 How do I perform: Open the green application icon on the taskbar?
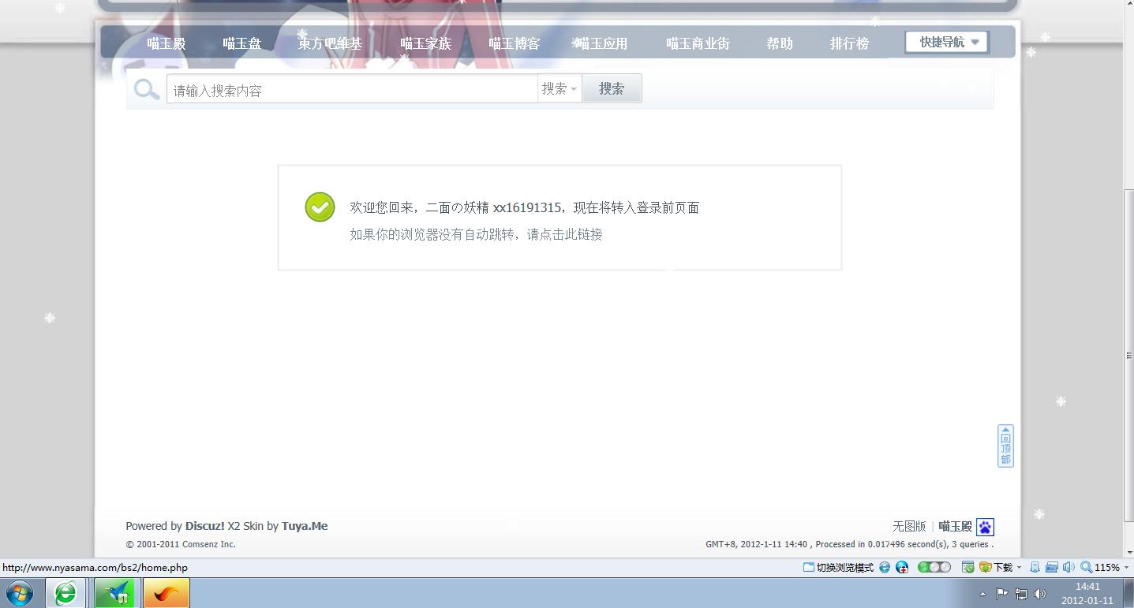116,592
